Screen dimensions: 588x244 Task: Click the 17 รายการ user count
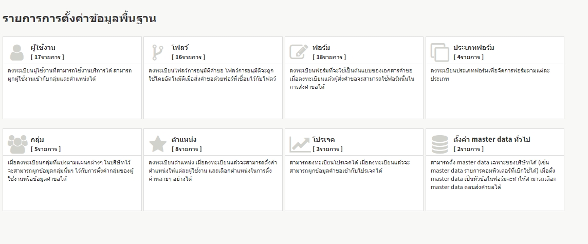coord(47,57)
